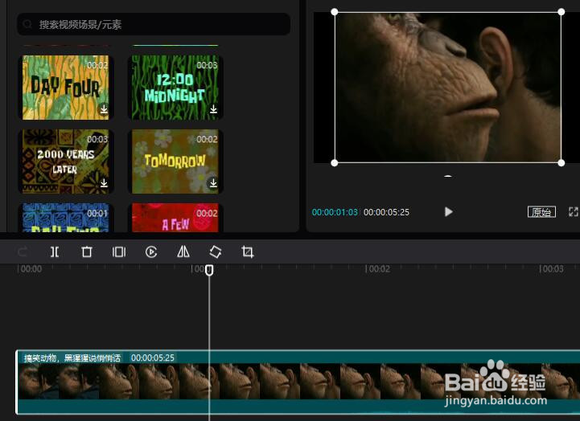Image resolution: width=580 pixels, height=421 pixels.
Task: Click the 00:03 ruler mark
Action: click(x=551, y=269)
